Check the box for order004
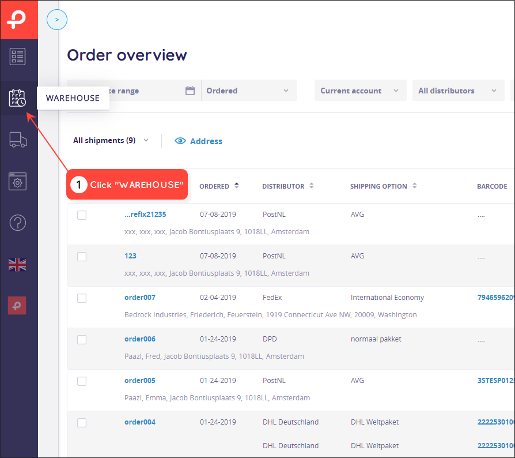Screen dimensions: 515x458 click(82, 422)
